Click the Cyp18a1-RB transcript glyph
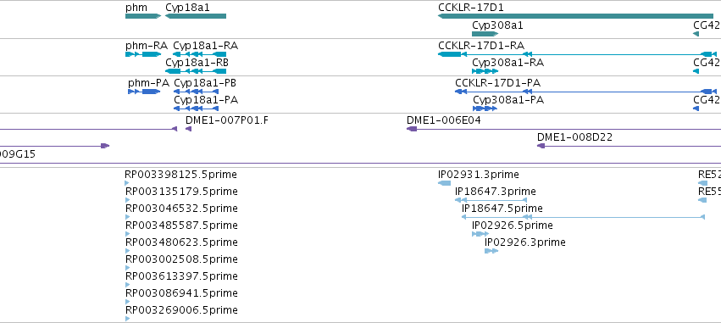Viewport: 721px width, 323px height. [196, 71]
